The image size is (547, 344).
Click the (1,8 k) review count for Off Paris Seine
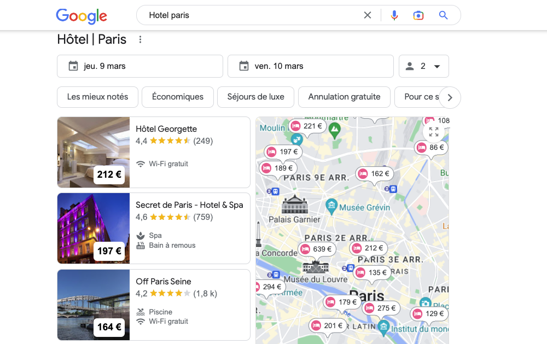pyautogui.click(x=205, y=293)
